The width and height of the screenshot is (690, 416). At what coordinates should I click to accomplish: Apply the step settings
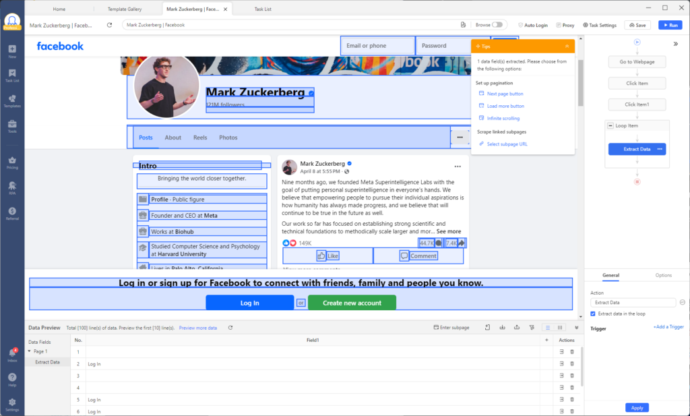point(637,408)
